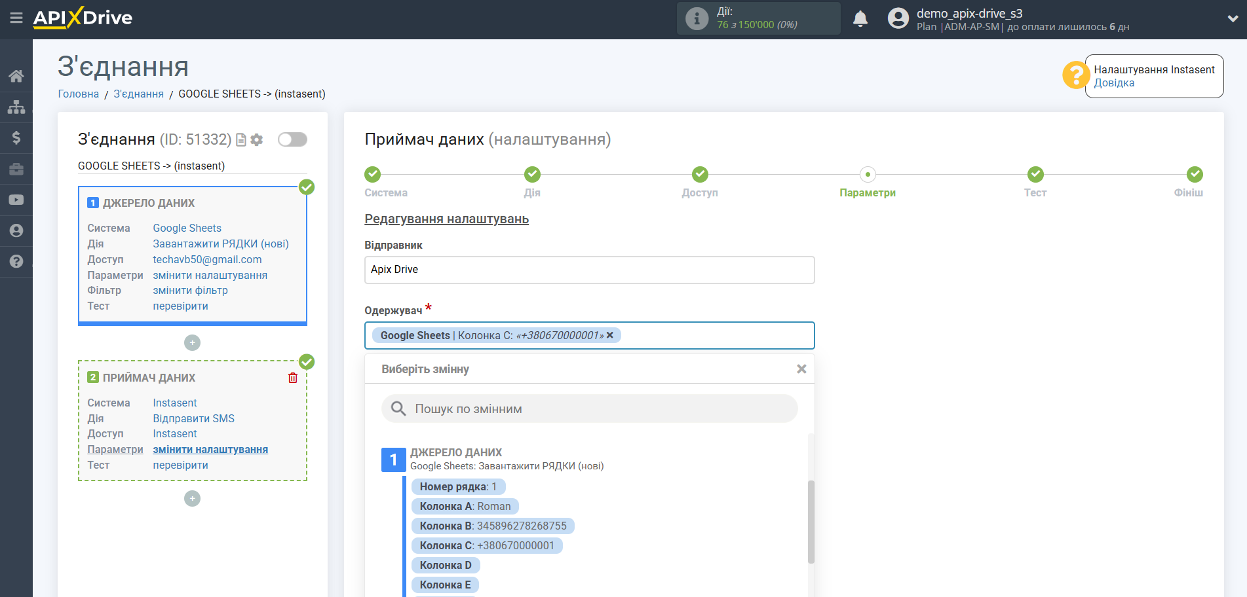The width and height of the screenshot is (1247, 597).
Task: Open the video tutorials sidebar icon
Action: pos(16,200)
